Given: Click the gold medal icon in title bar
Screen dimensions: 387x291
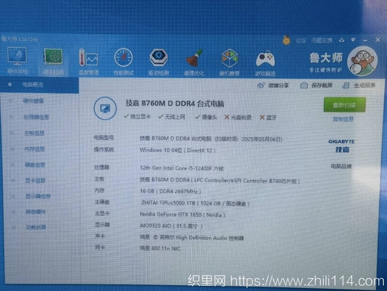Looking at the screenshot, I should (286, 40).
